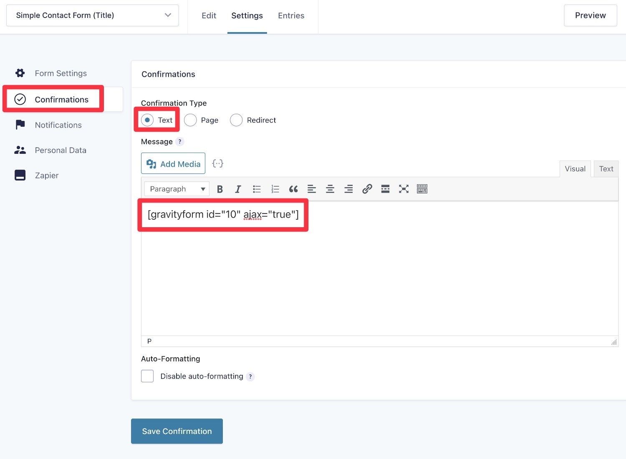Show help for Disable auto-formatting
This screenshot has width=626, height=459.
(x=250, y=376)
